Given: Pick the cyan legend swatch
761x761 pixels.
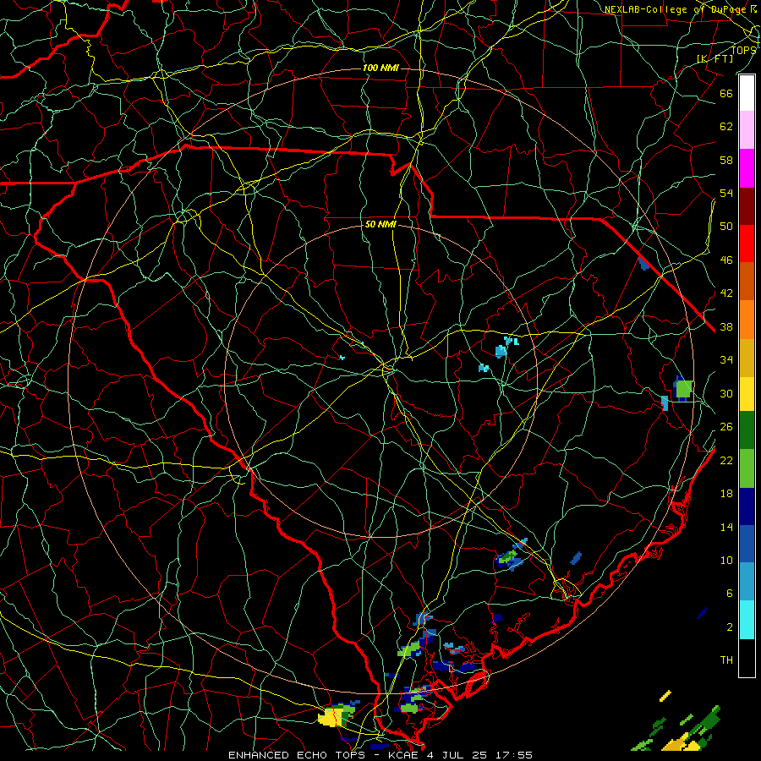Looking at the screenshot, I should coord(747,620).
